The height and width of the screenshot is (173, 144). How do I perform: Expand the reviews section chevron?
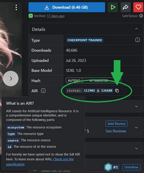[x=136, y=128]
